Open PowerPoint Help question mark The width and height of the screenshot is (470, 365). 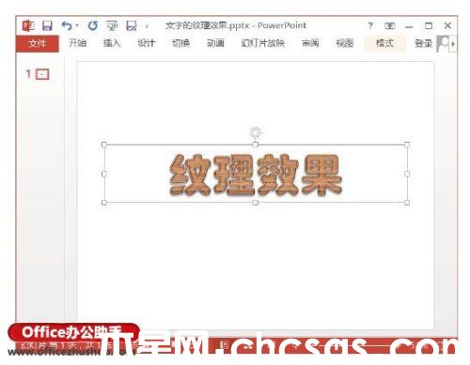(x=370, y=25)
